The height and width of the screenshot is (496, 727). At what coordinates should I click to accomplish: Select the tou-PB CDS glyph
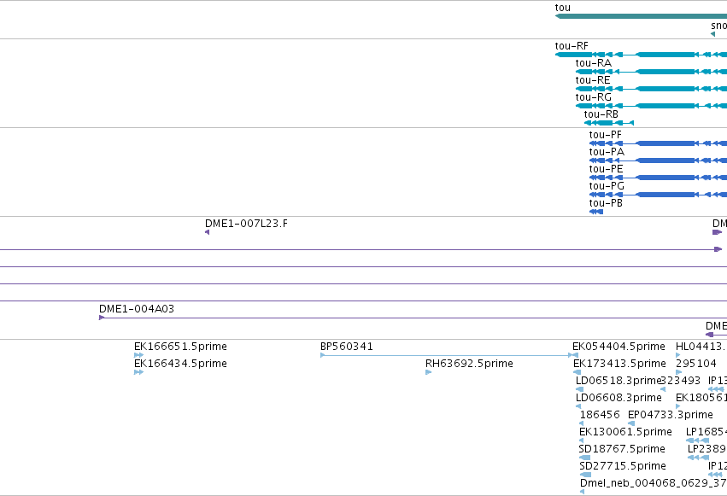click(595, 212)
